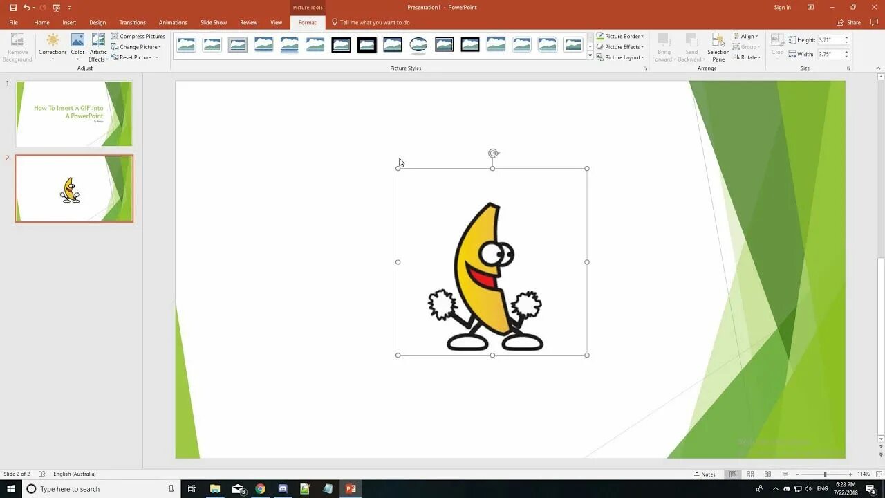Open Chrome from the taskbar
The height and width of the screenshot is (498, 885).
(x=260, y=489)
